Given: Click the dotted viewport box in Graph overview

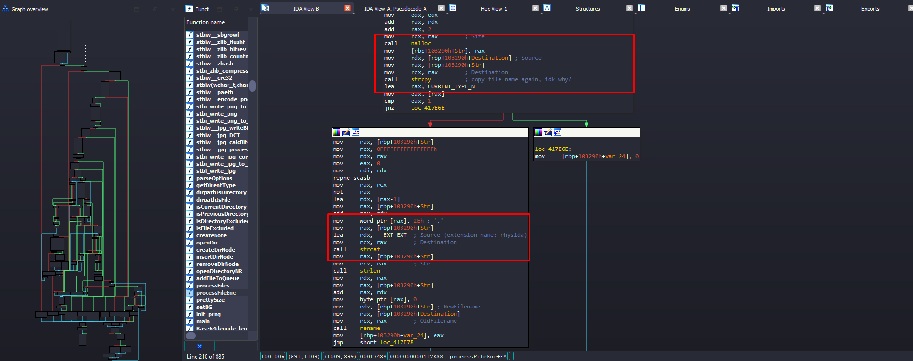Looking at the screenshot, I should pyautogui.click(x=68, y=54).
